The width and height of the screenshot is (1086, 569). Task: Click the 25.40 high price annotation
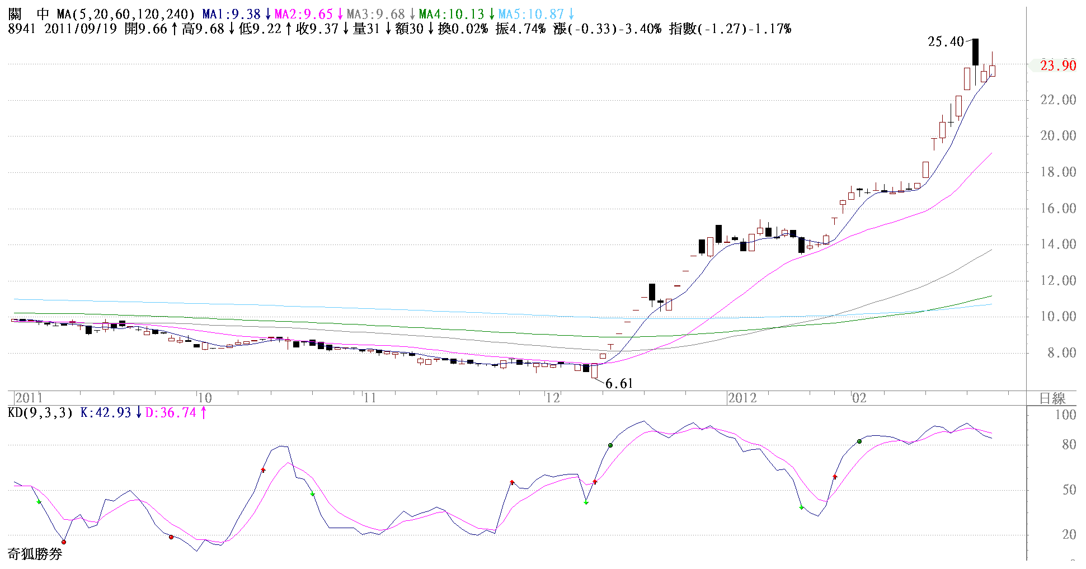tap(946, 42)
